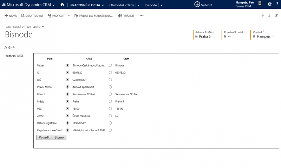Image resolution: width=281 pixels, height=168 pixels.
Task: Expand Microsoft Dynamics CRM dropdown arrow
Action: coord(53,5)
